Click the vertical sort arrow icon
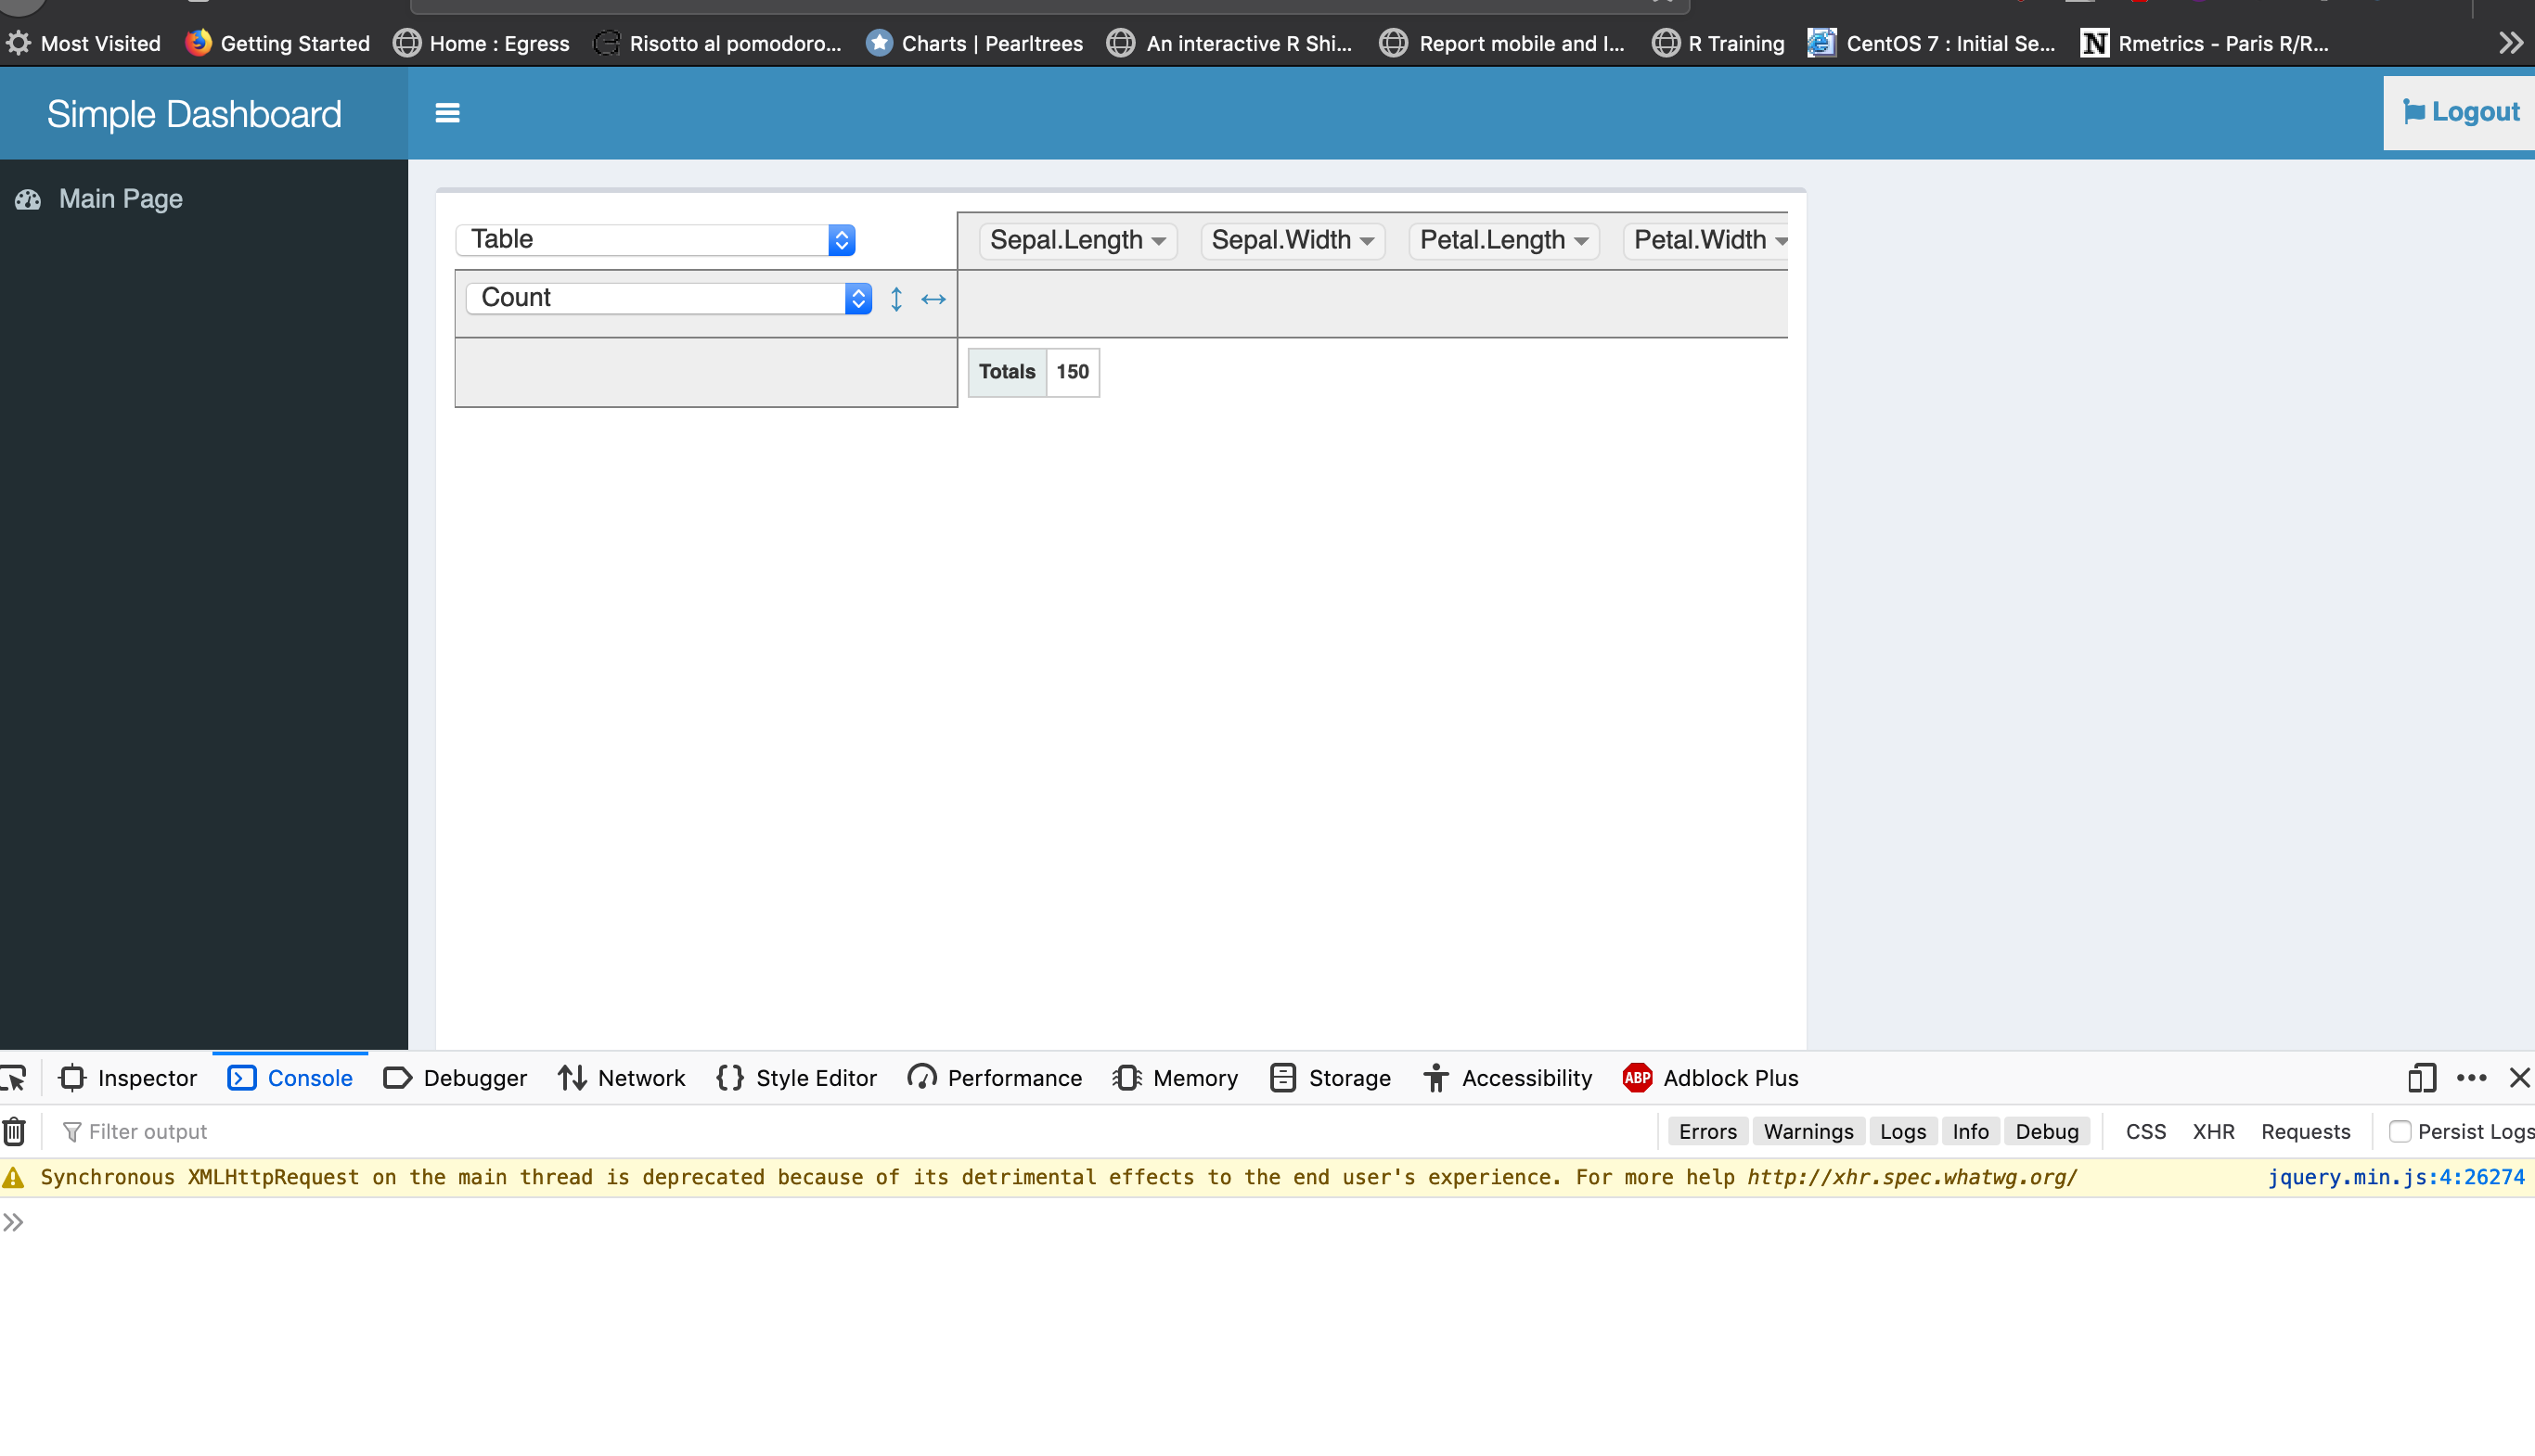The height and width of the screenshot is (1456, 2535). click(896, 299)
